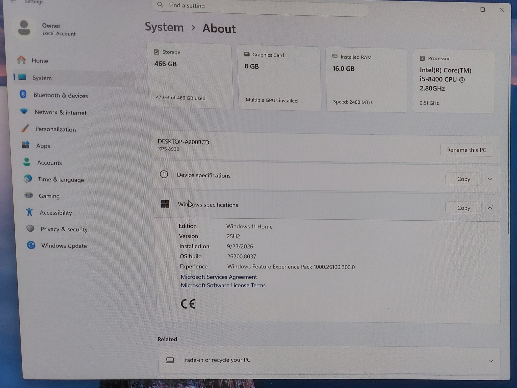
Task: Click the Trade-in laptop icon
Action: [x=170, y=360]
